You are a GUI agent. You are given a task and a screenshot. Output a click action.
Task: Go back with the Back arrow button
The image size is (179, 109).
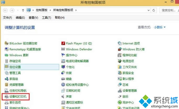point(5,11)
